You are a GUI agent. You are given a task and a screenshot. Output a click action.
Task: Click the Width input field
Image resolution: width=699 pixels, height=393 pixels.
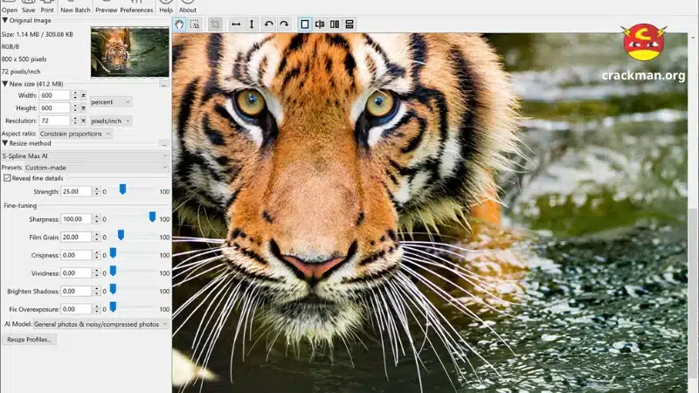(54, 95)
